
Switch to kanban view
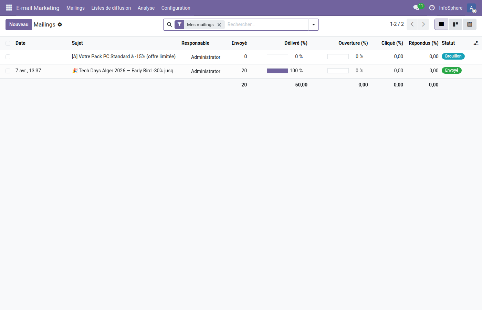click(455, 24)
